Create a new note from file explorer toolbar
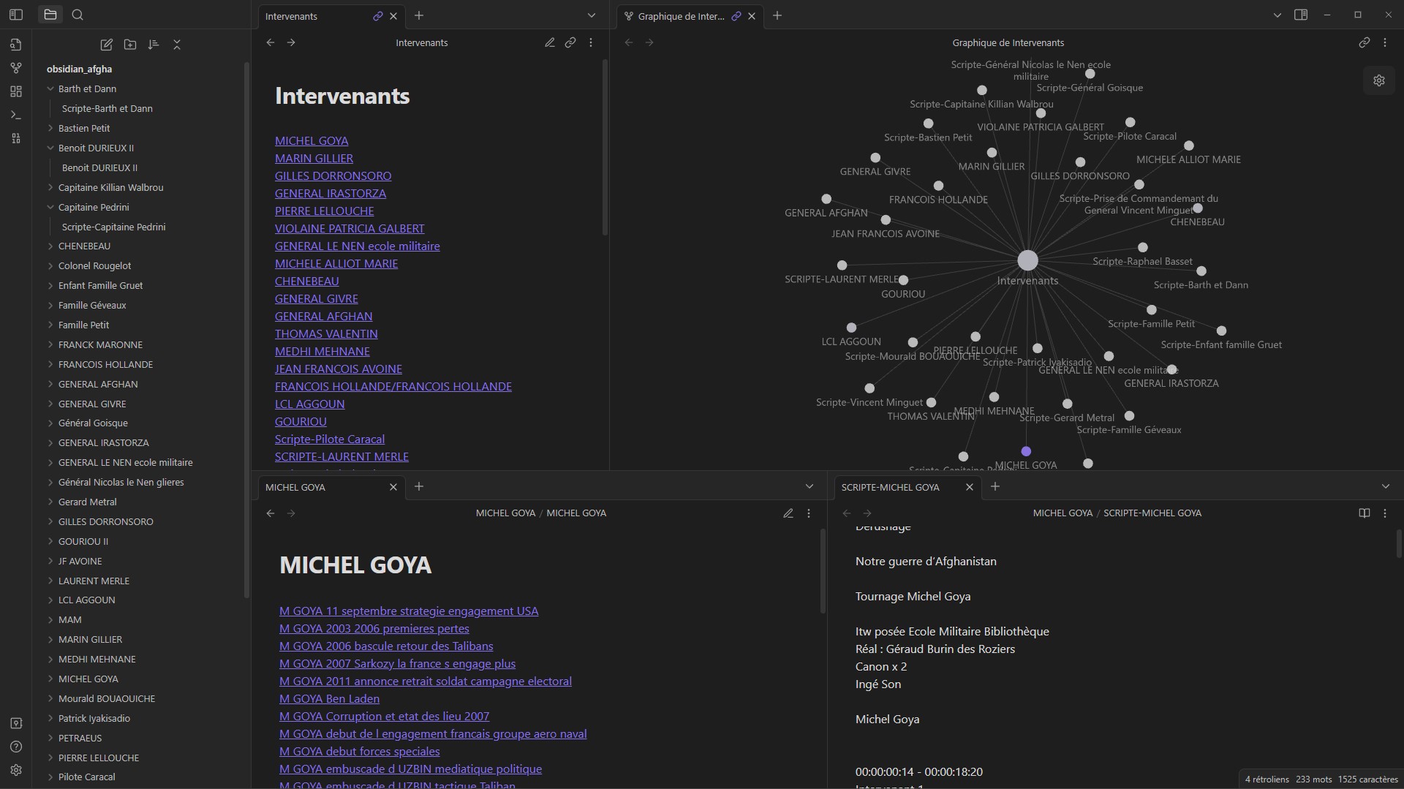This screenshot has width=1404, height=789. coord(107,45)
